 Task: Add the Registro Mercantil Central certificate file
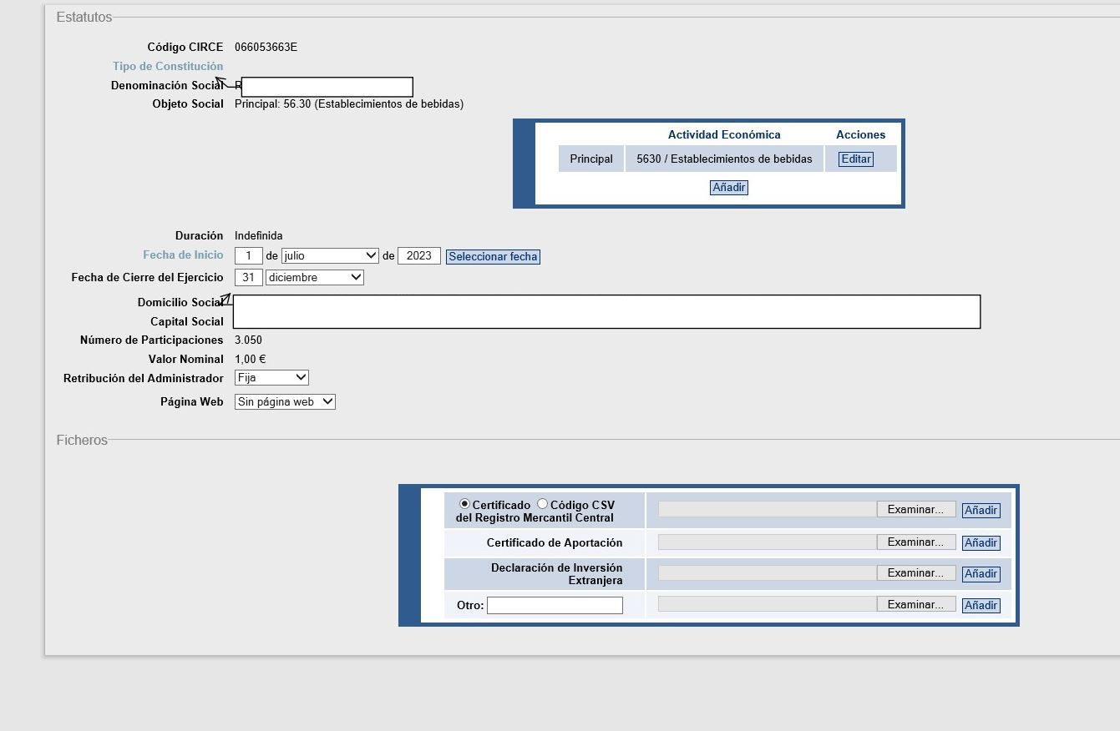981,511
